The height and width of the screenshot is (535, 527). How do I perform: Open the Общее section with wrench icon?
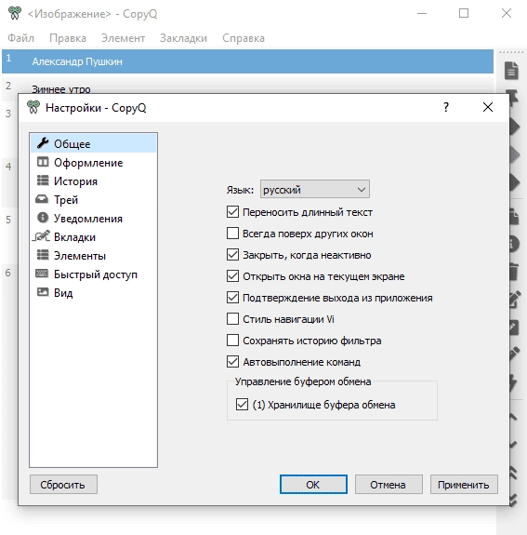pos(93,143)
